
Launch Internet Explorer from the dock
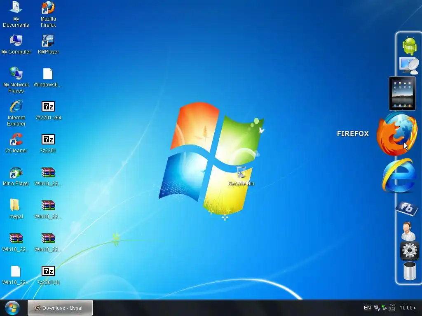[x=399, y=175]
